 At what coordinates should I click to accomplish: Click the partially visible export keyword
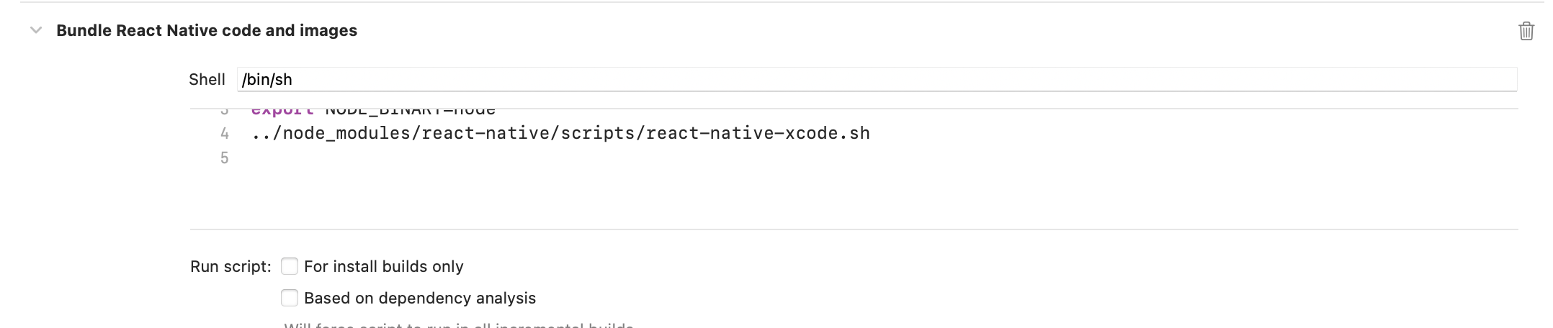pyautogui.click(x=282, y=111)
